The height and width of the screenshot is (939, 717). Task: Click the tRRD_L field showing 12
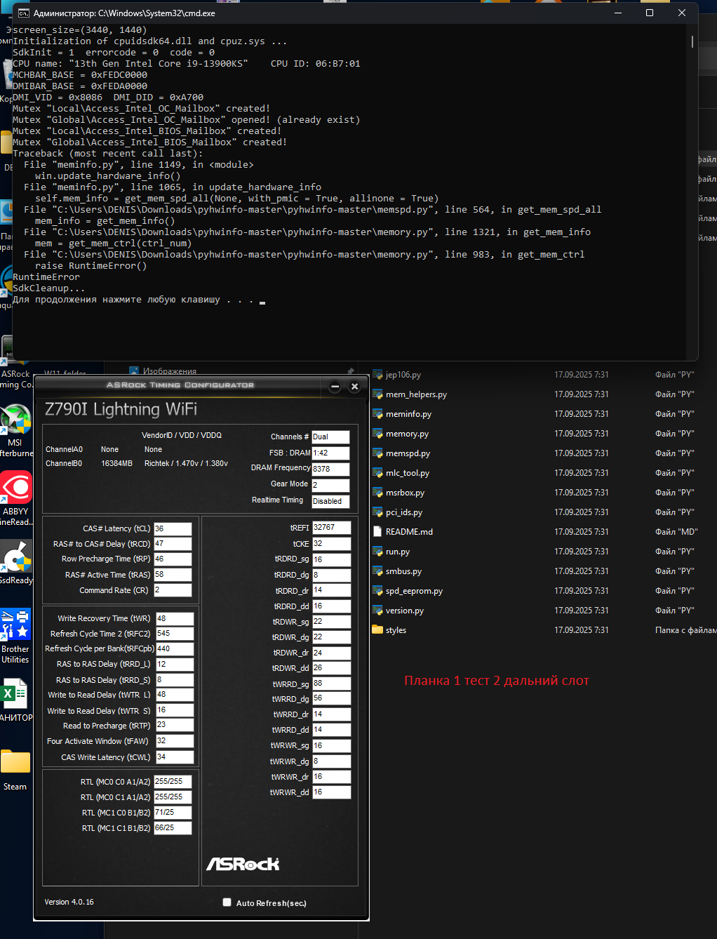(175, 664)
